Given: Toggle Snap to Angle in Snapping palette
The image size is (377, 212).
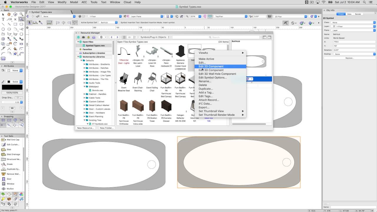Looking at the screenshot, I should tap(15, 120).
